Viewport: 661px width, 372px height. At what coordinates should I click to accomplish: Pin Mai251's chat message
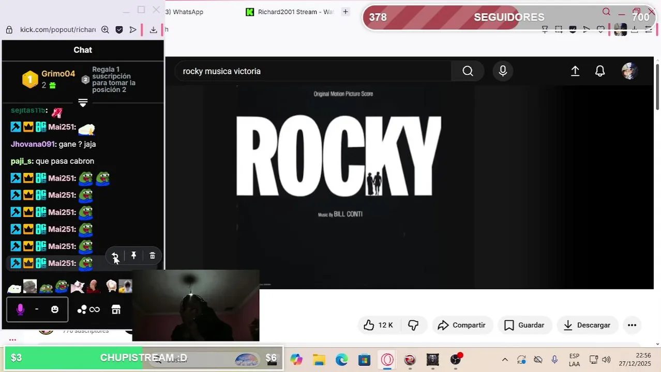click(x=133, y=256)
